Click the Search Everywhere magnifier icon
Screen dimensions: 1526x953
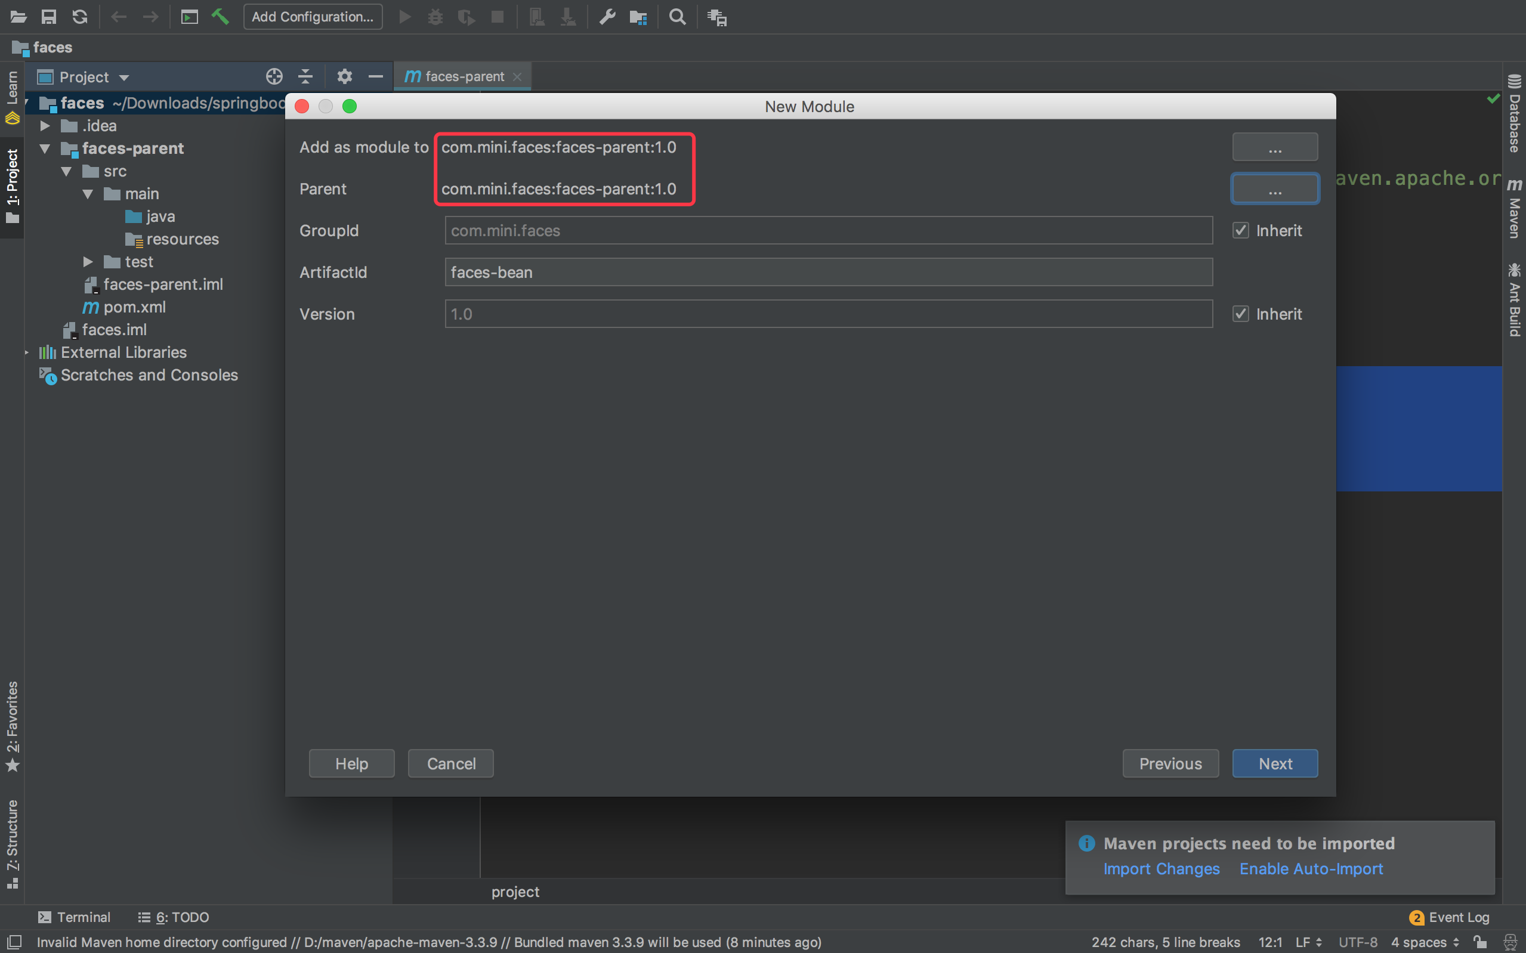click(x=676, y=17)
